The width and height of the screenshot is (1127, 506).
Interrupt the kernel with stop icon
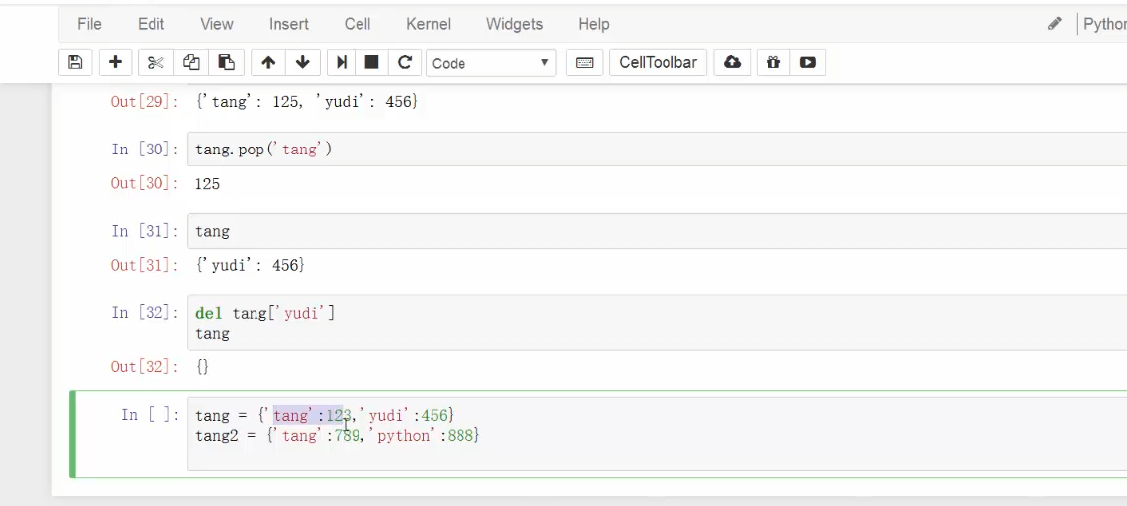tap(372, 63)
